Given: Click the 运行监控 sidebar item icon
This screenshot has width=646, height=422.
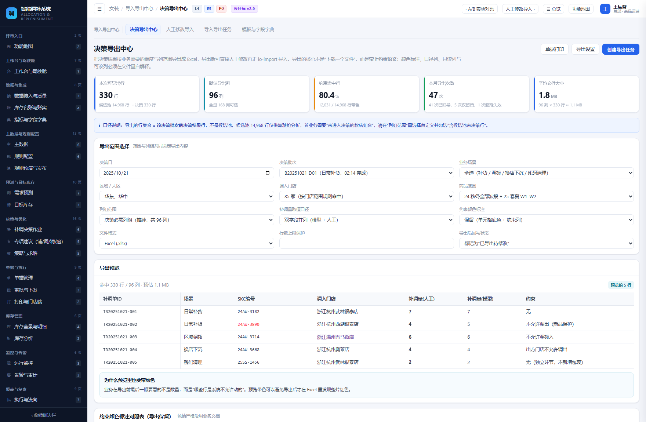Looking at the screenshot, I should pos(9,363).
